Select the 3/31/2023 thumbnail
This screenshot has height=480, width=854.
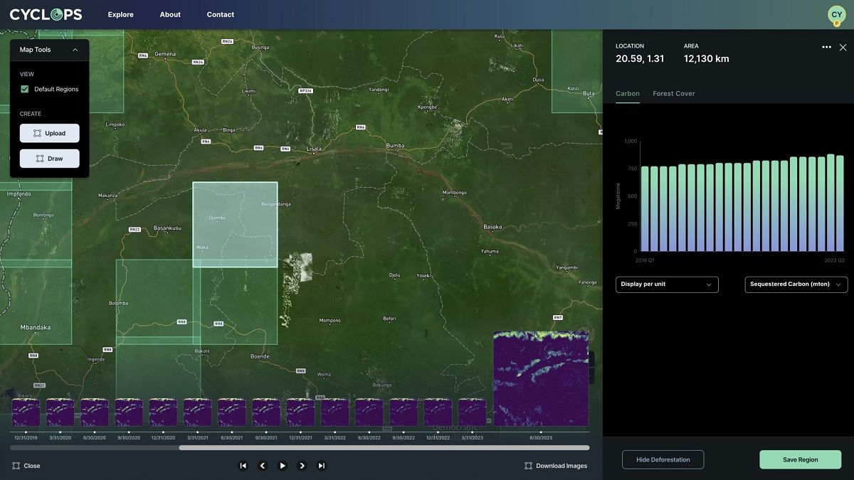(473, 412)
